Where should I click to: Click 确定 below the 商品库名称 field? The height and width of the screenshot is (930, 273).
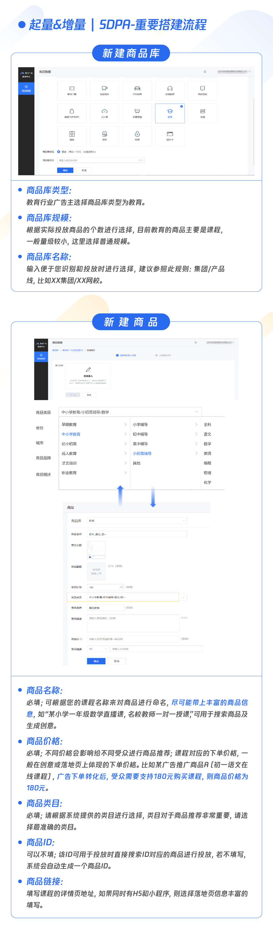pos(65,170)
